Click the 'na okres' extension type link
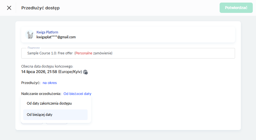The image size is (256, 140). click(50, 83)
